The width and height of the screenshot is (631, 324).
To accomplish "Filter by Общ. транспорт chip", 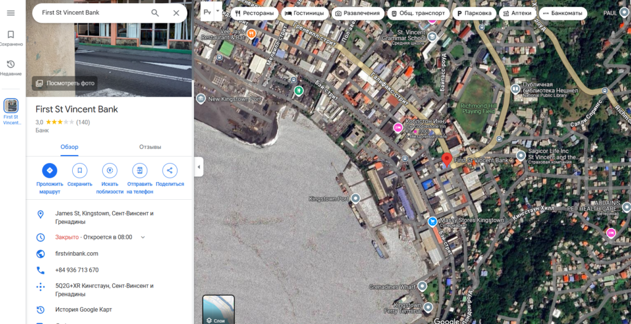I will click(x=418, y=14).
